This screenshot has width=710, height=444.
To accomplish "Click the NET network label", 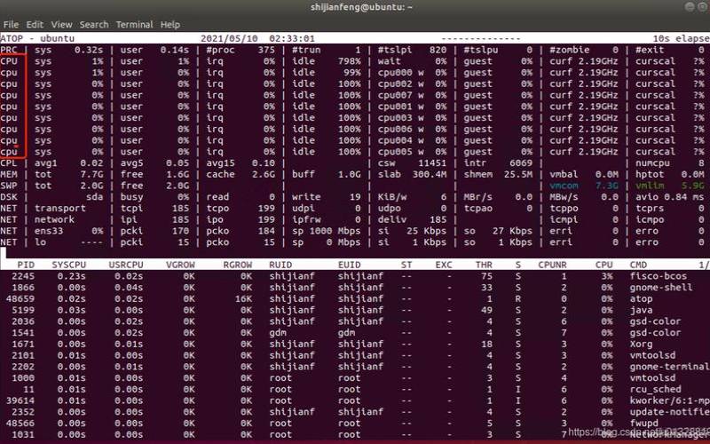I will tap(54, 219).
